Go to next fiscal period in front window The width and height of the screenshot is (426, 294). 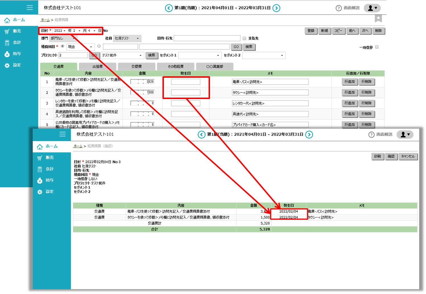click(309, 134)
